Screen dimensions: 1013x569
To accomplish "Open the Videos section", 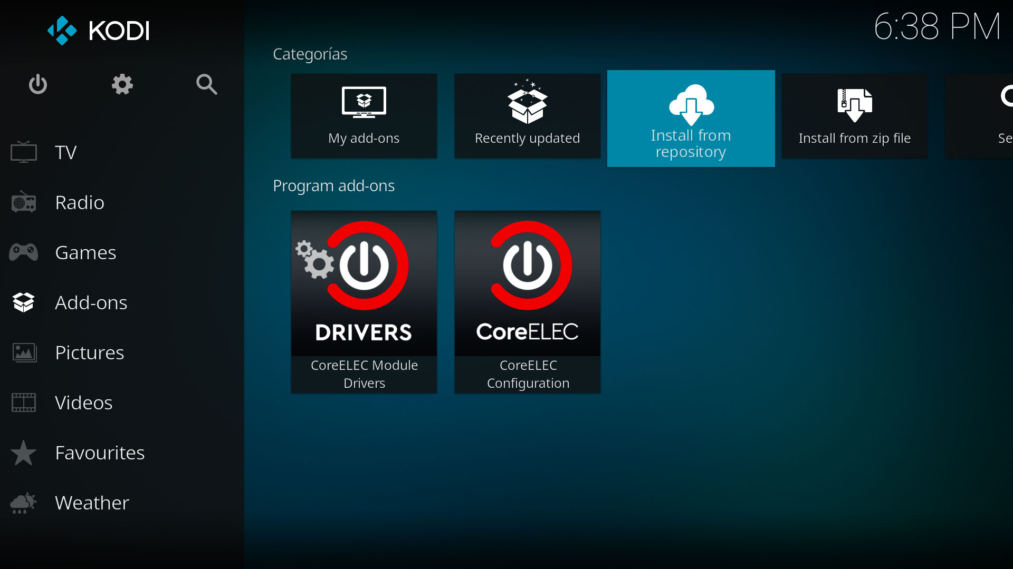I will (x=122, y=403).
